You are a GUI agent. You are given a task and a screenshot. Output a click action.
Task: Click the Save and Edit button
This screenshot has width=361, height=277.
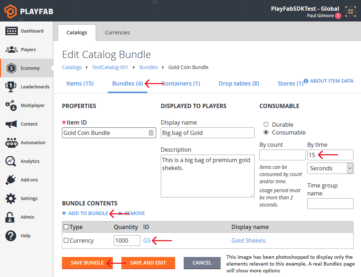click(148, 263)
